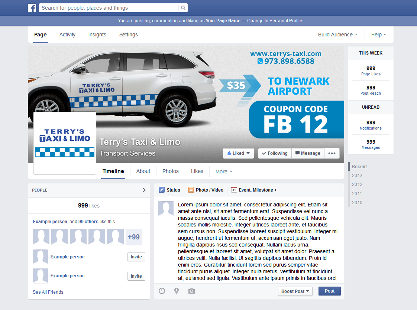This screenshot has height=310, width=417.
Task: Attach a photo with the camera icon
Action: click(191, 291)
